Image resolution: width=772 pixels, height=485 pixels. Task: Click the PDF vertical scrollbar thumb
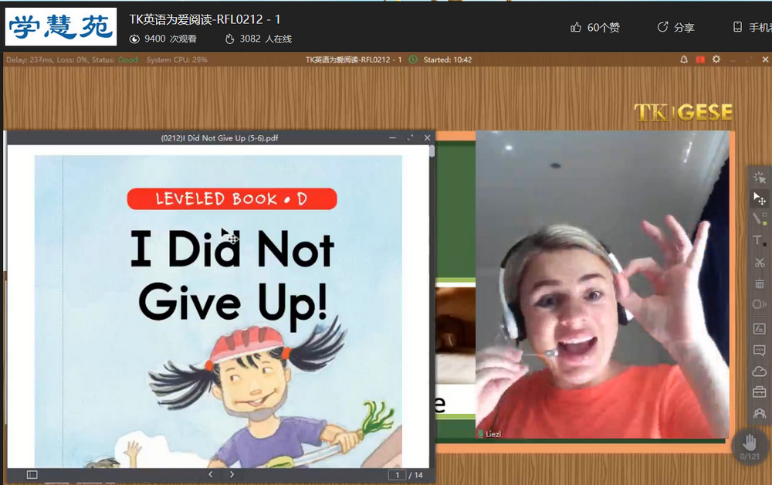tap(432, 151)
